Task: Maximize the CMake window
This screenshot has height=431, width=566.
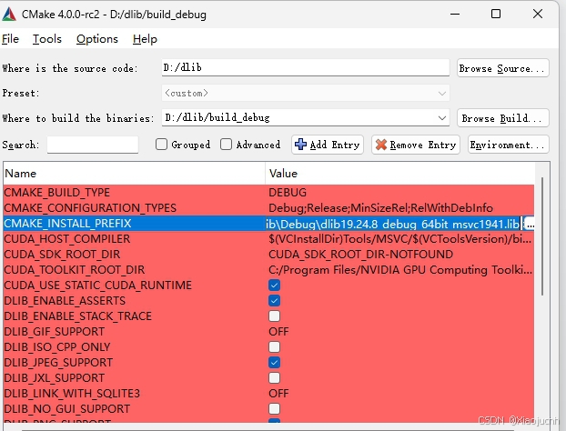Action: pyautogui.click(x=496, y=14)
